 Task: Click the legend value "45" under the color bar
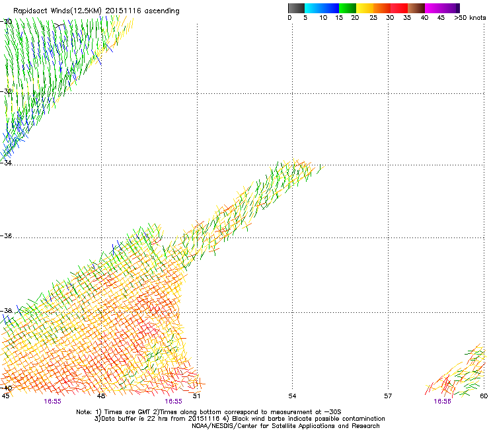441,18
